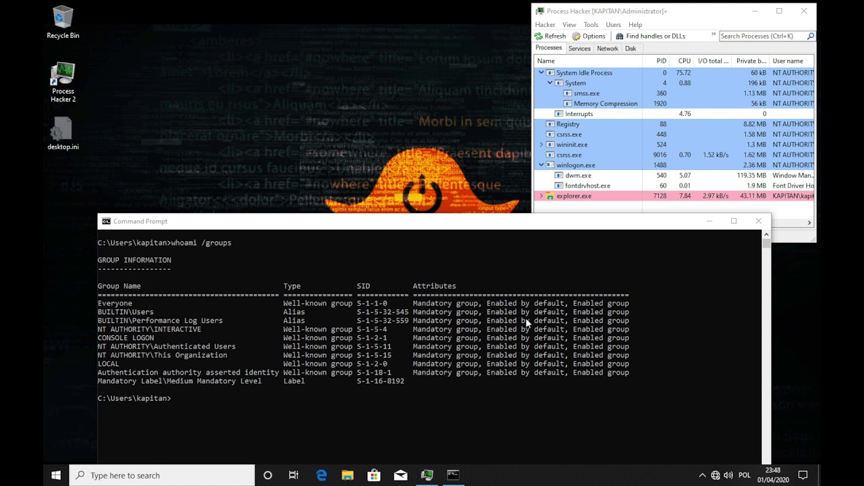
Task: Click the System process icon
Action: pyautogui.click(x=559, y=83)
